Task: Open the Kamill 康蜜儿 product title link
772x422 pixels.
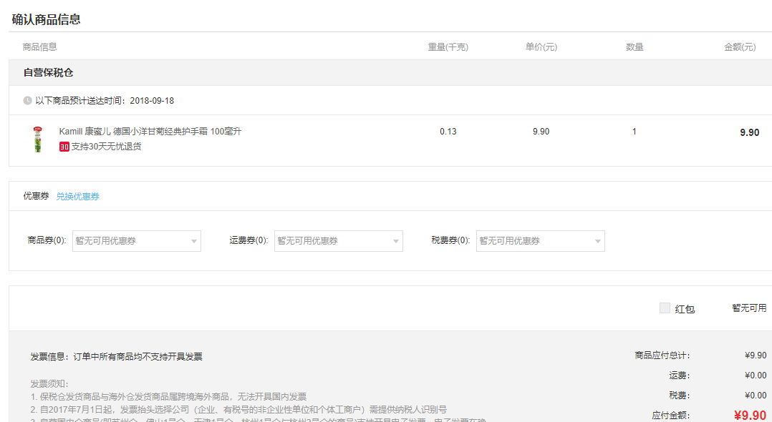Action: 155,132
